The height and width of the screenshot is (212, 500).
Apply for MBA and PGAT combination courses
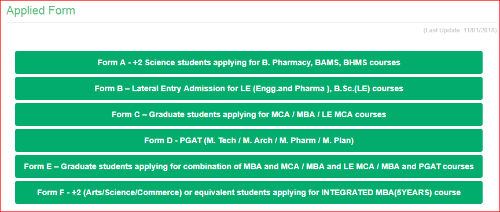click(249, 166)
